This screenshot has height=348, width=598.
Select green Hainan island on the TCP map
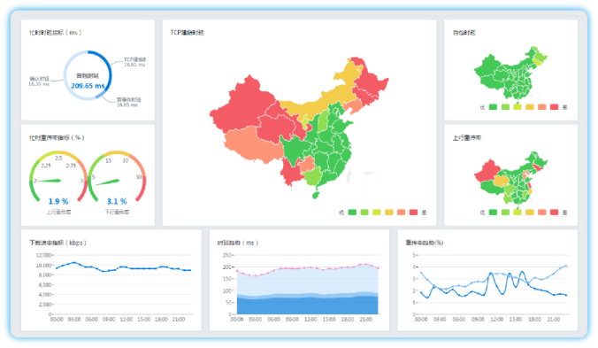pyautogui.click(x=316, y=195)
